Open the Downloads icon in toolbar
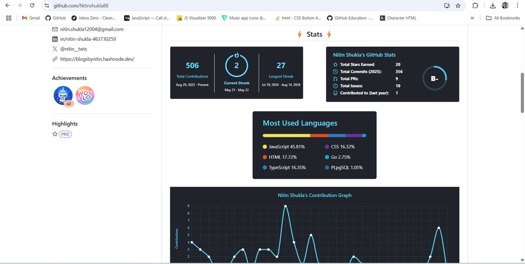 [493, 6]
